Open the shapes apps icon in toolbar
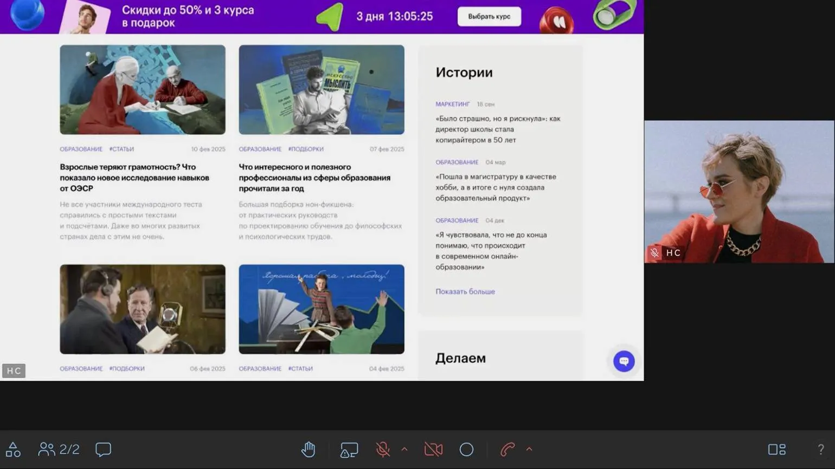Image resolution: width=835 pixels, height=469 pixels. pyautogui.click(x=13, y=450)
